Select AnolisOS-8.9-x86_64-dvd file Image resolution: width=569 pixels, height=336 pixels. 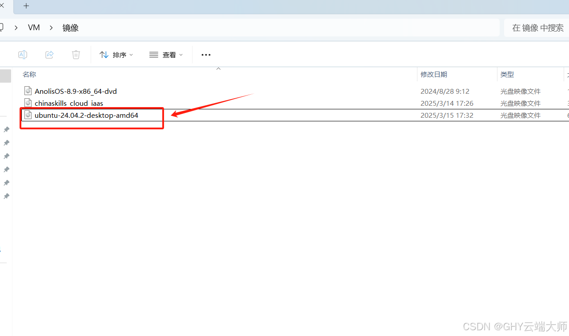pos(76,91)
